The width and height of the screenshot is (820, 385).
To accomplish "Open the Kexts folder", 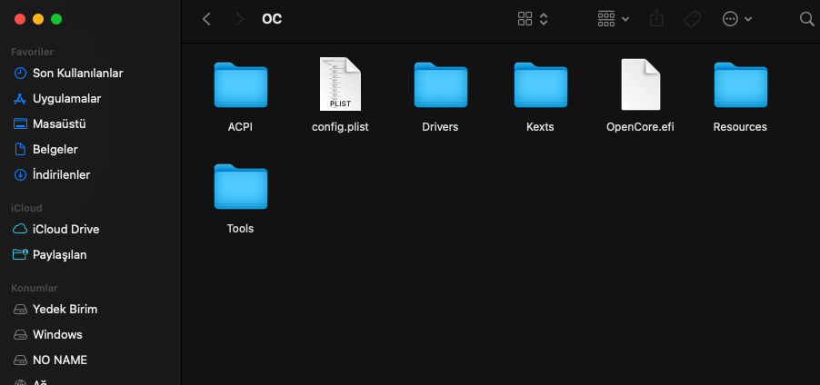I will click(540, 84).
